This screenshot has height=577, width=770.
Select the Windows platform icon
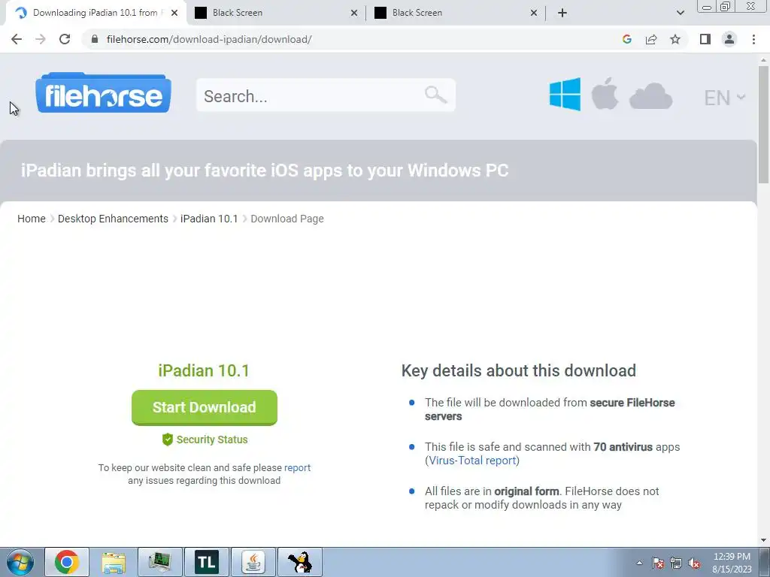click(x=565, y=94)
